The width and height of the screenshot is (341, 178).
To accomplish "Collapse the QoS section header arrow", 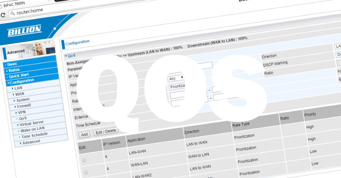I will [x=66, y=56].
